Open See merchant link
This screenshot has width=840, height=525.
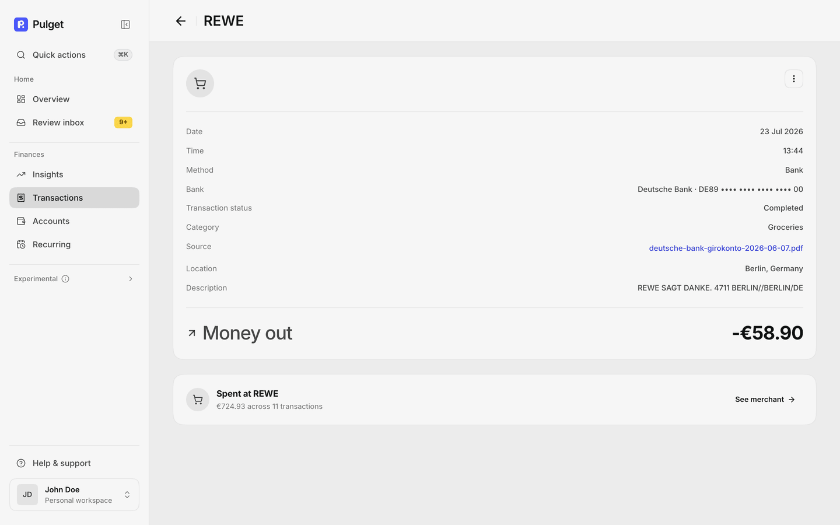[x=765, y=400]
